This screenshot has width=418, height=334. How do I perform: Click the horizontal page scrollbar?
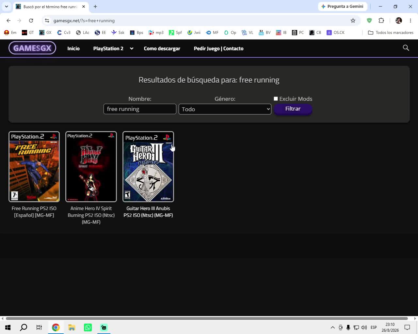click(207, 318)
